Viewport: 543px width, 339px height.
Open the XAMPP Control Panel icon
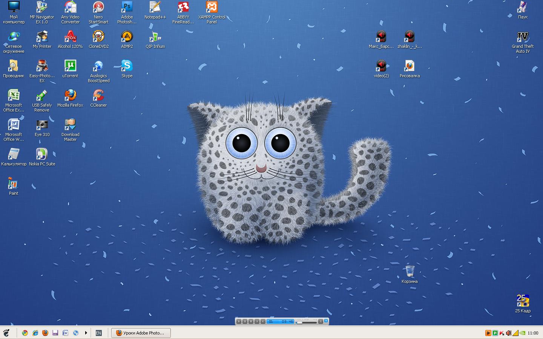tap(212, 7)
